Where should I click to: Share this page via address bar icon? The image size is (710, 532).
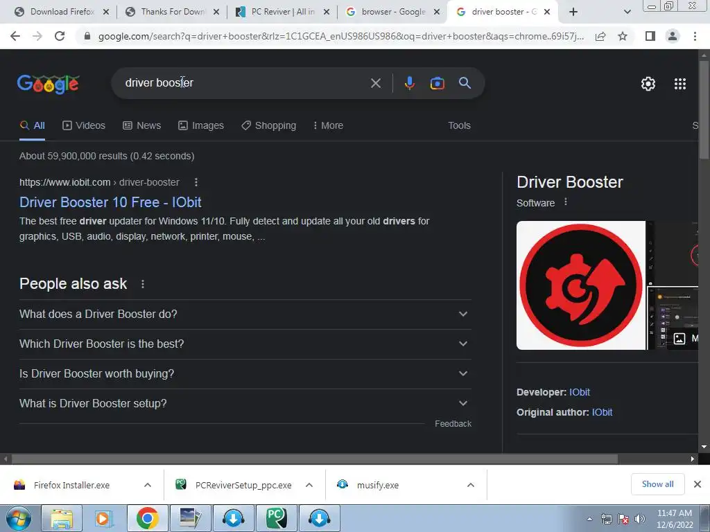pyautogui.click(x=600, y=36)
